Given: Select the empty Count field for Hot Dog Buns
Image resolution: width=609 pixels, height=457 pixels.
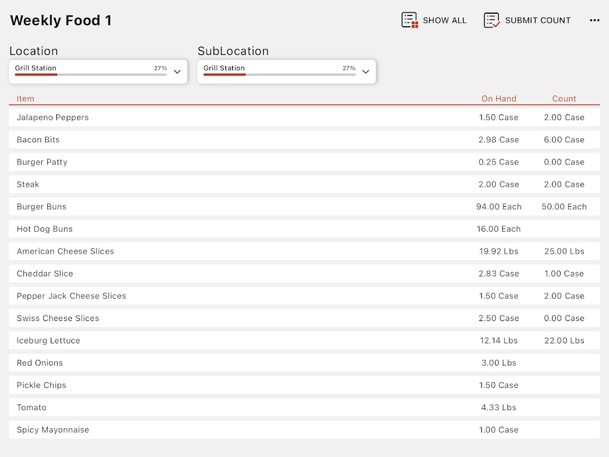Looking at the screenshot, I should tap(564, 229).
